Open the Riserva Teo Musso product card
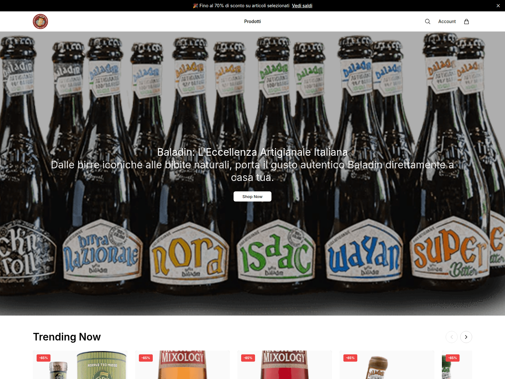Viewport: 505px width, 379px height. pyautogui.click(x=80, y=365)
